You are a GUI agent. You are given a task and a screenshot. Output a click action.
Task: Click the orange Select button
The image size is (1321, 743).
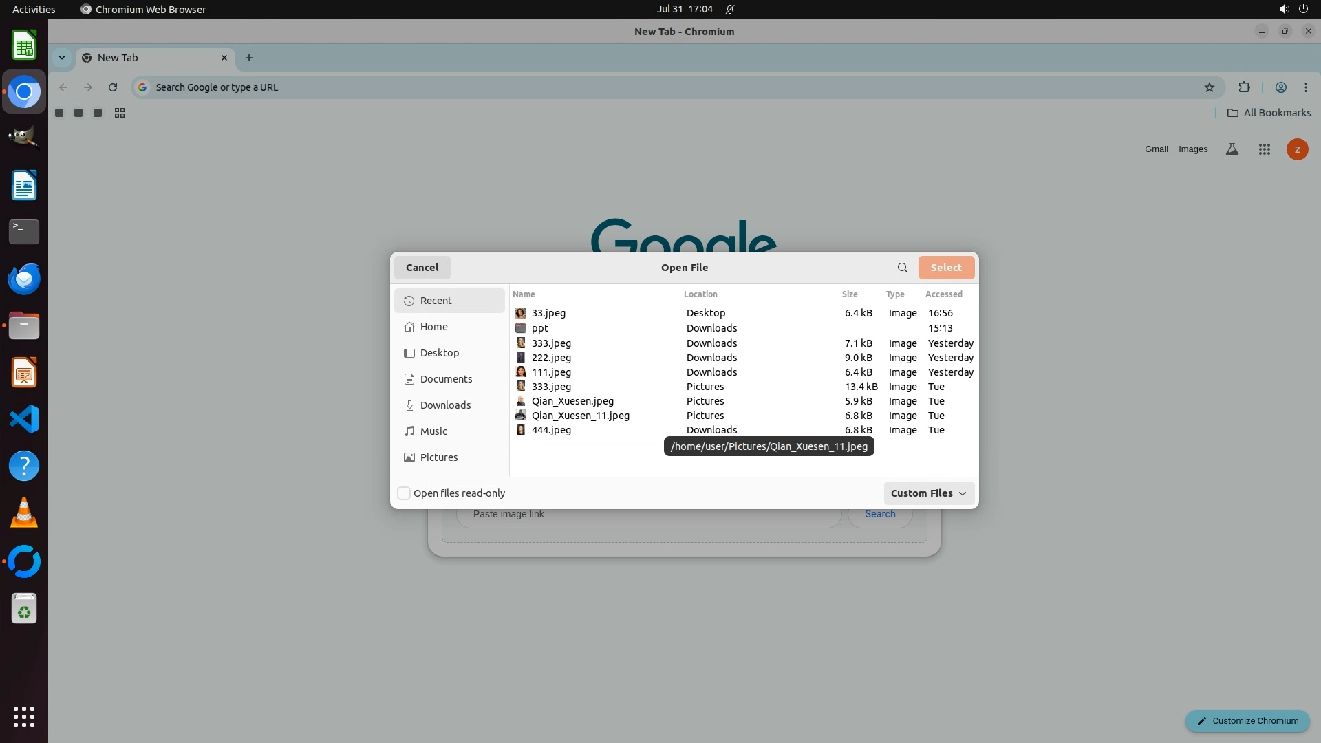(x=945, y=268)
